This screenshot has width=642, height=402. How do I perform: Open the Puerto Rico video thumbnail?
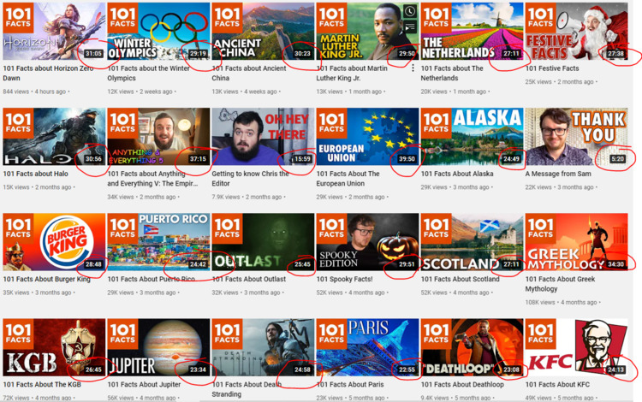click(158, 242)
